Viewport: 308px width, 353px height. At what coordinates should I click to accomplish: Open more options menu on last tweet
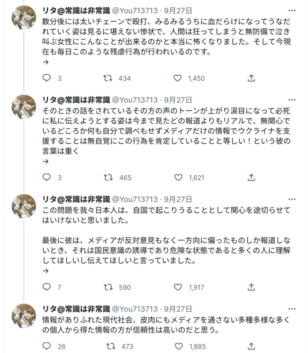click(x=292, y=309)
